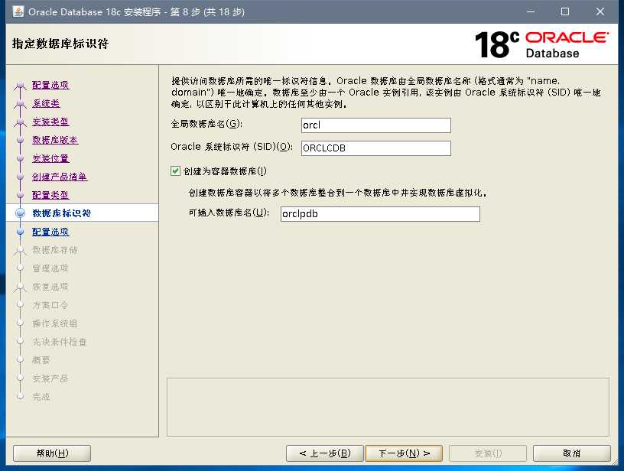
Task: Click the 概要 disabled step
Action: (x=41, y=360)
